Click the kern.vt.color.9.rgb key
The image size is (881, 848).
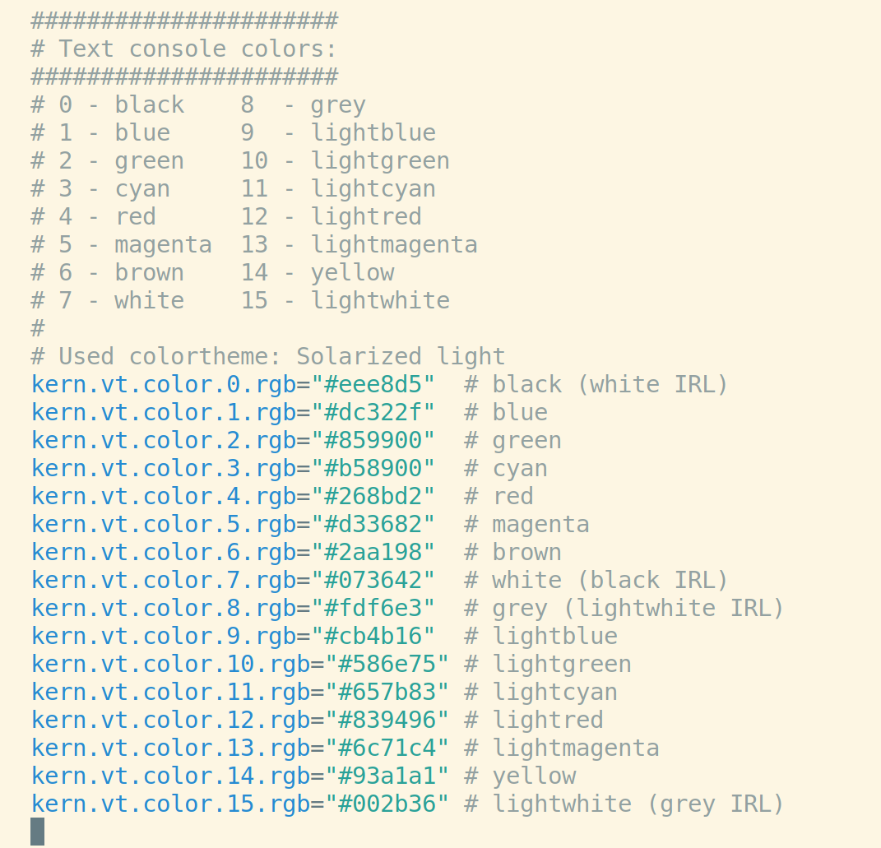[x=164, y=637]
